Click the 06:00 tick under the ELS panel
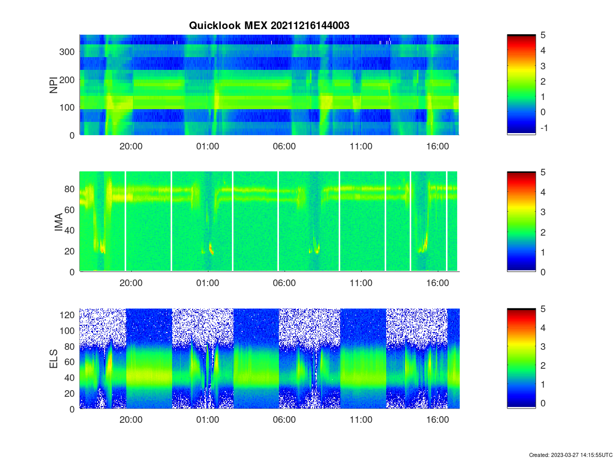 (x=284, y=420)
